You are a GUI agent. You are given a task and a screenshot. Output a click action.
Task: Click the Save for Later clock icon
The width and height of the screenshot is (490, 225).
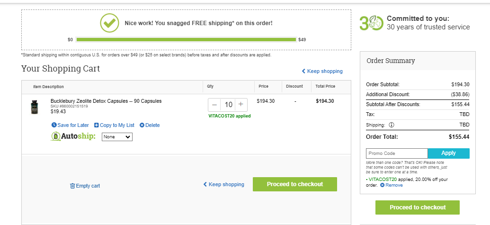(x=54, y=125)
